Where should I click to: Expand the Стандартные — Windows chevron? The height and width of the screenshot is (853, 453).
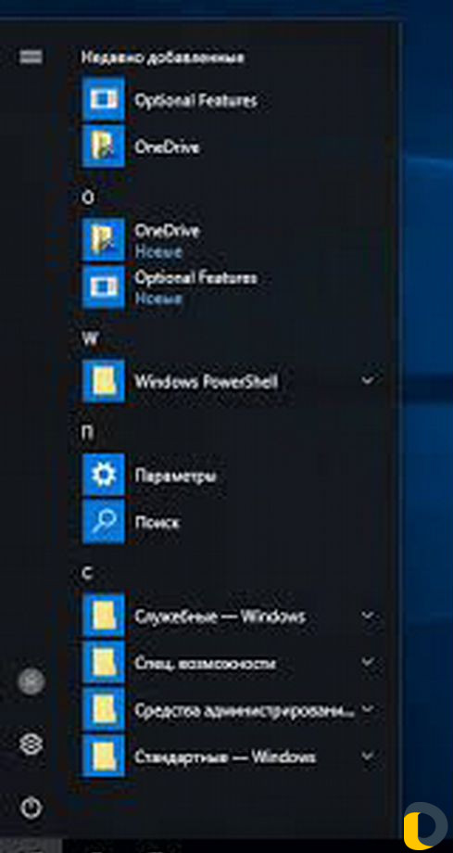pos(368,757)
